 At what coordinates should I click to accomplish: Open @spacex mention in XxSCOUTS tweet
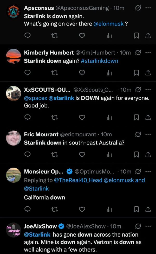(36, 98)
